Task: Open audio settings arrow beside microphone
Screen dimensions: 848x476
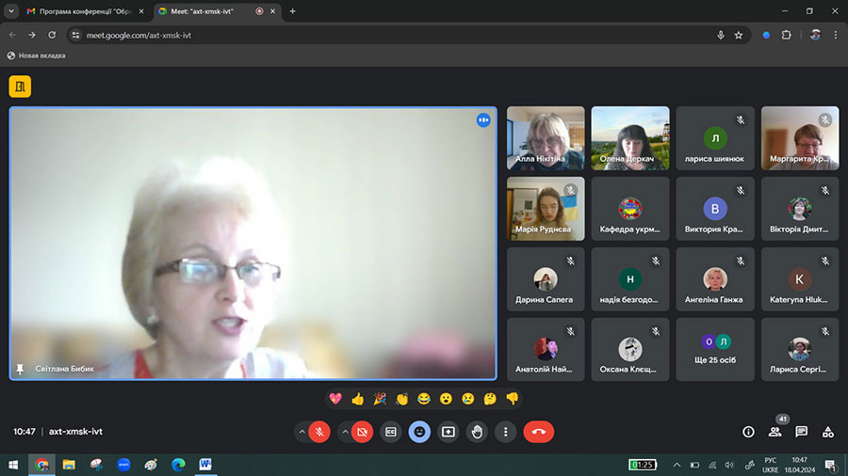Action: tap(302, 432)
